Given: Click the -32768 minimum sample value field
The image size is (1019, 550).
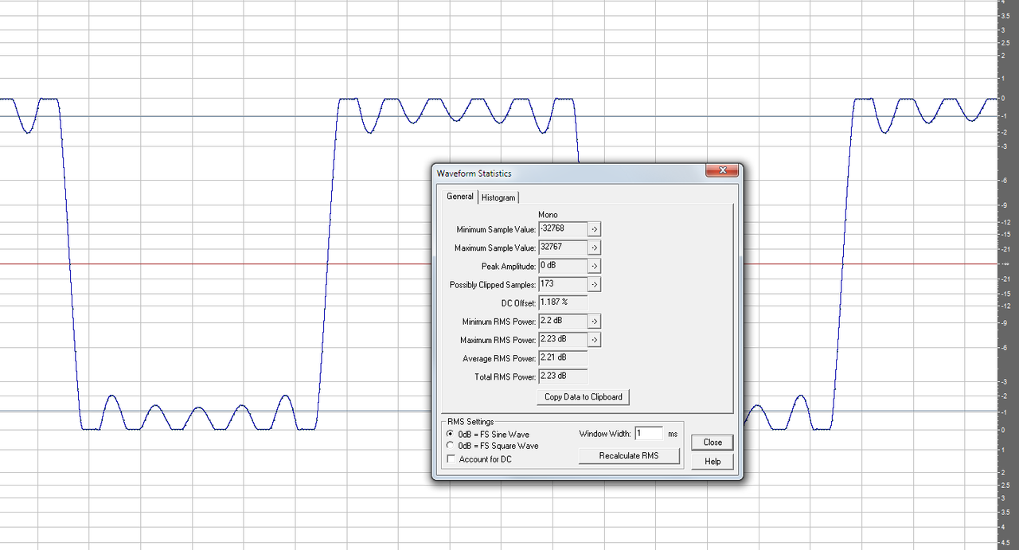Looking at the screenshot, I should (563, 229).
